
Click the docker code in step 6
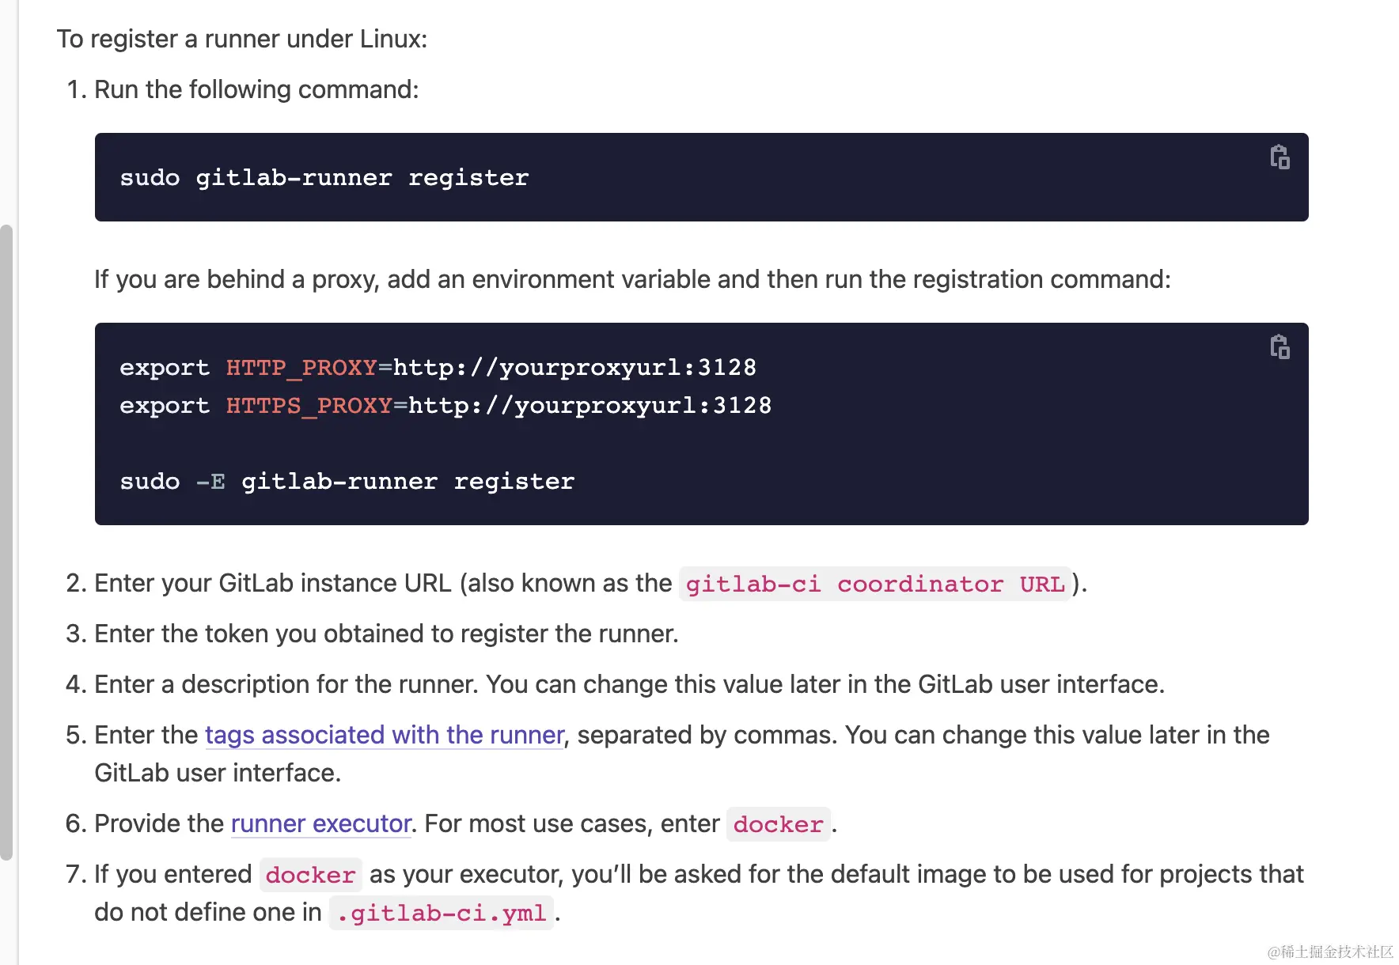coord(778,824)
